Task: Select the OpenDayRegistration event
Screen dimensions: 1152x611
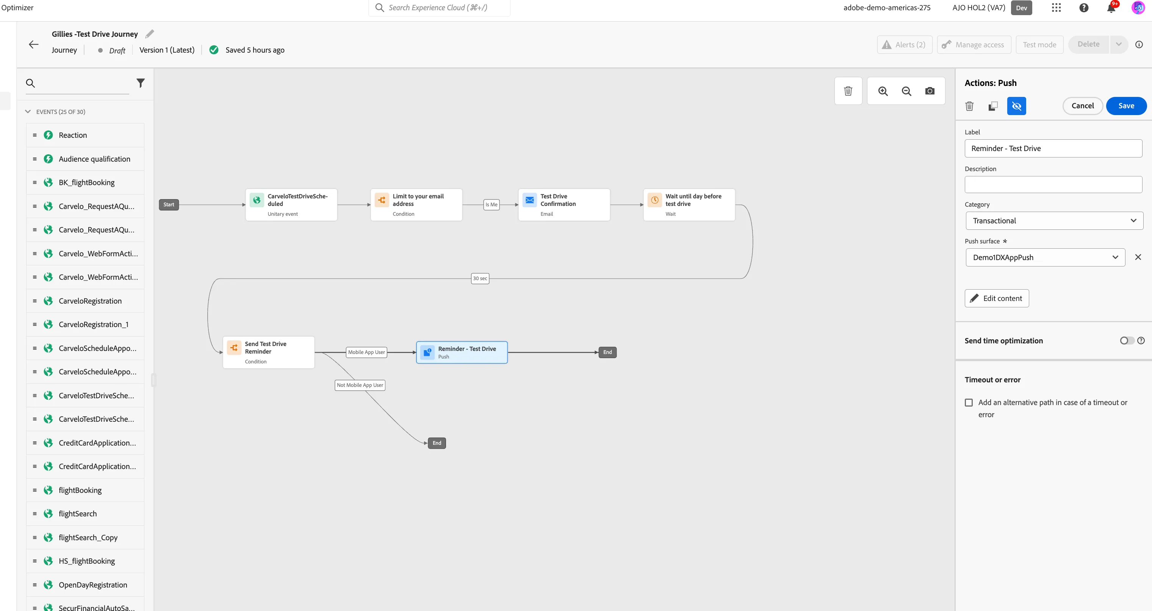Action: coord(85,585)
